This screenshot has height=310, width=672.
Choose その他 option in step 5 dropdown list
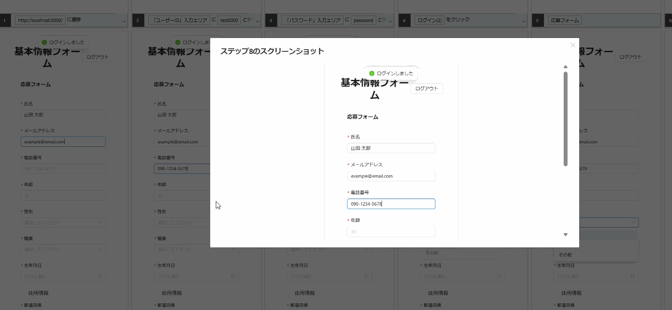pos(565,255)
